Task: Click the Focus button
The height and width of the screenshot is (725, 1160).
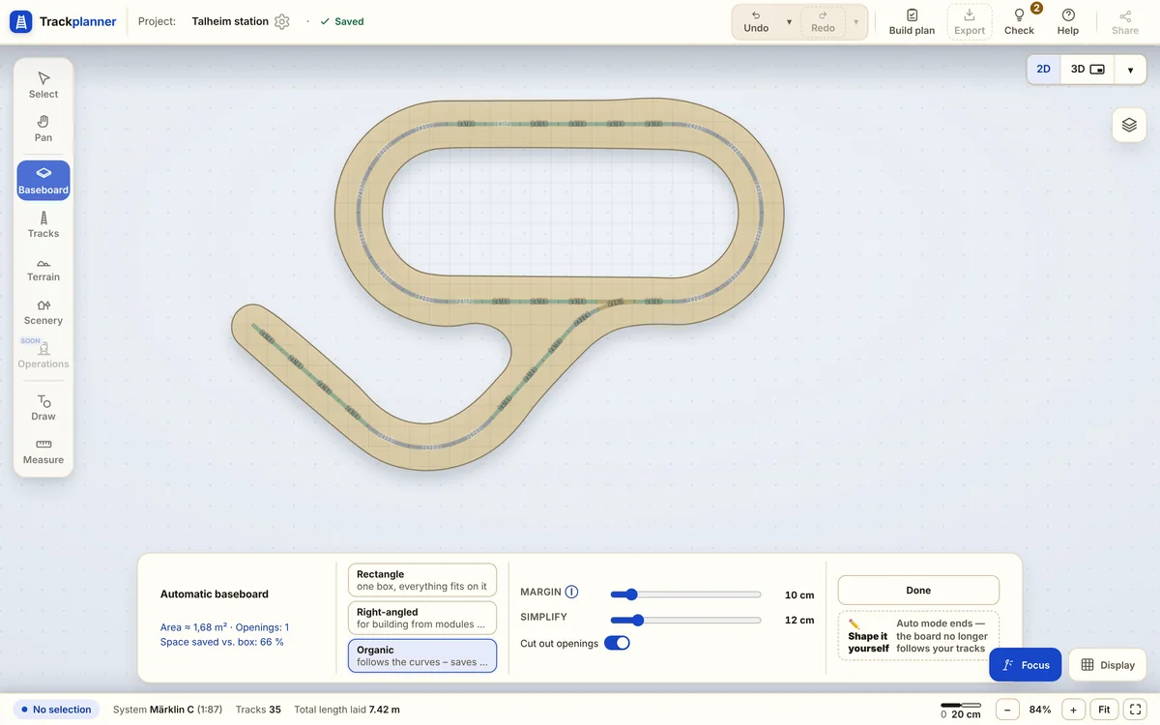Action: 1025,665
